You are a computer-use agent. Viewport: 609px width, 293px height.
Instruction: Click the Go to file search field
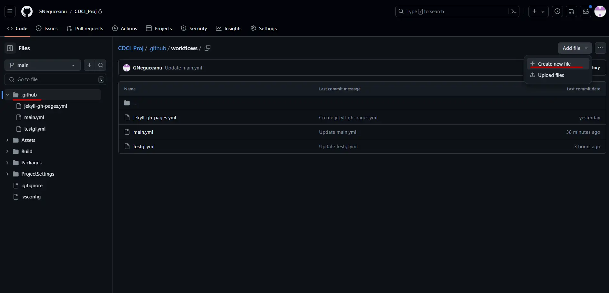[52, 79]
